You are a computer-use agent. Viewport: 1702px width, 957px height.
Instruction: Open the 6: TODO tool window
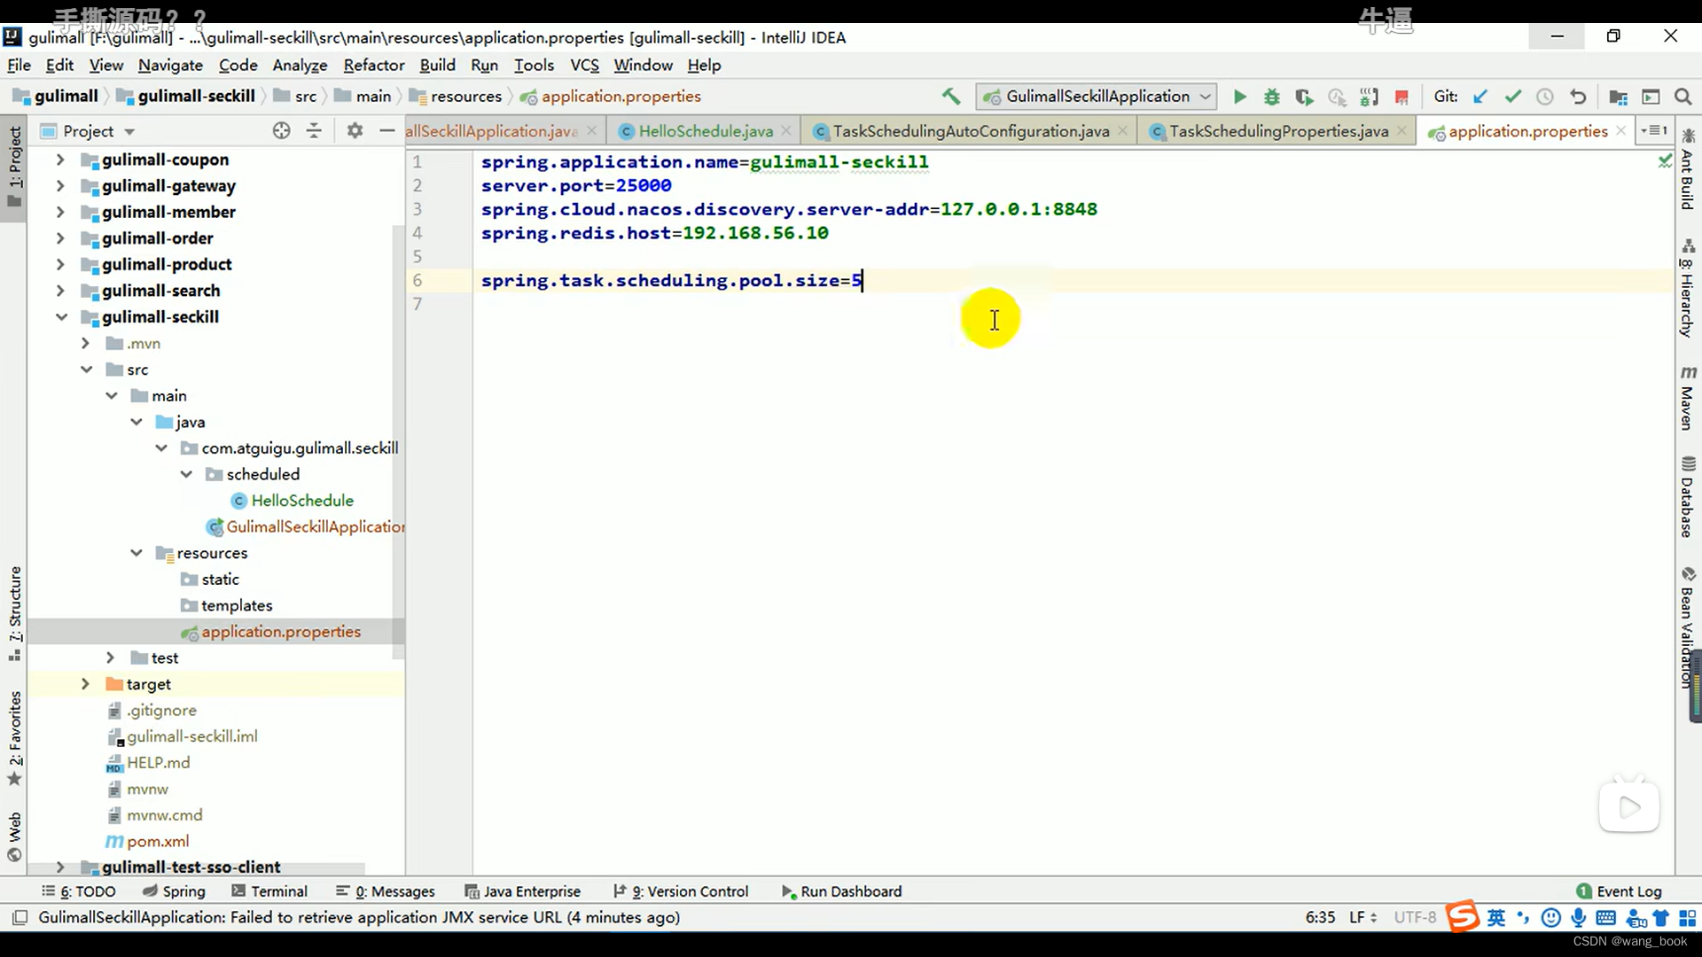(x=79, y=891)
